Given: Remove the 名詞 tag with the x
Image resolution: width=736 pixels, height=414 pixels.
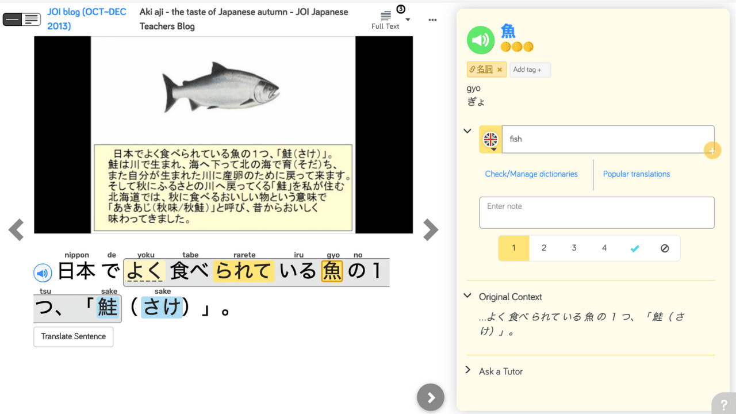Looking at the screenshot, I should 500,70.
